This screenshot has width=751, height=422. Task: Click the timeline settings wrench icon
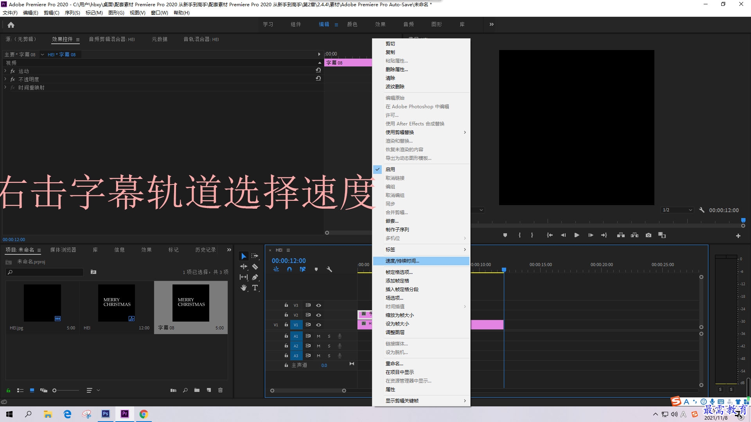tap(329, 269)
